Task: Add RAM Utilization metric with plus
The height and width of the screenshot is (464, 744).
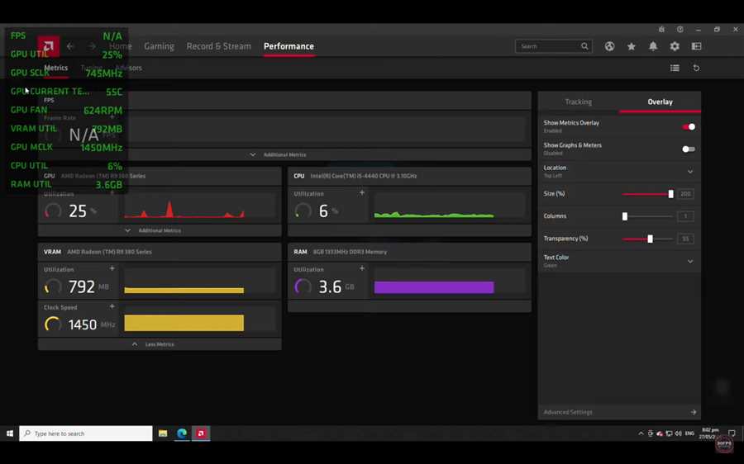Action: coord(362,268)
